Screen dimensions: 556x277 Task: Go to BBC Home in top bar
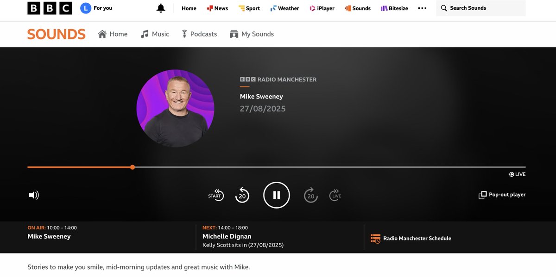[x=189, y=8]
